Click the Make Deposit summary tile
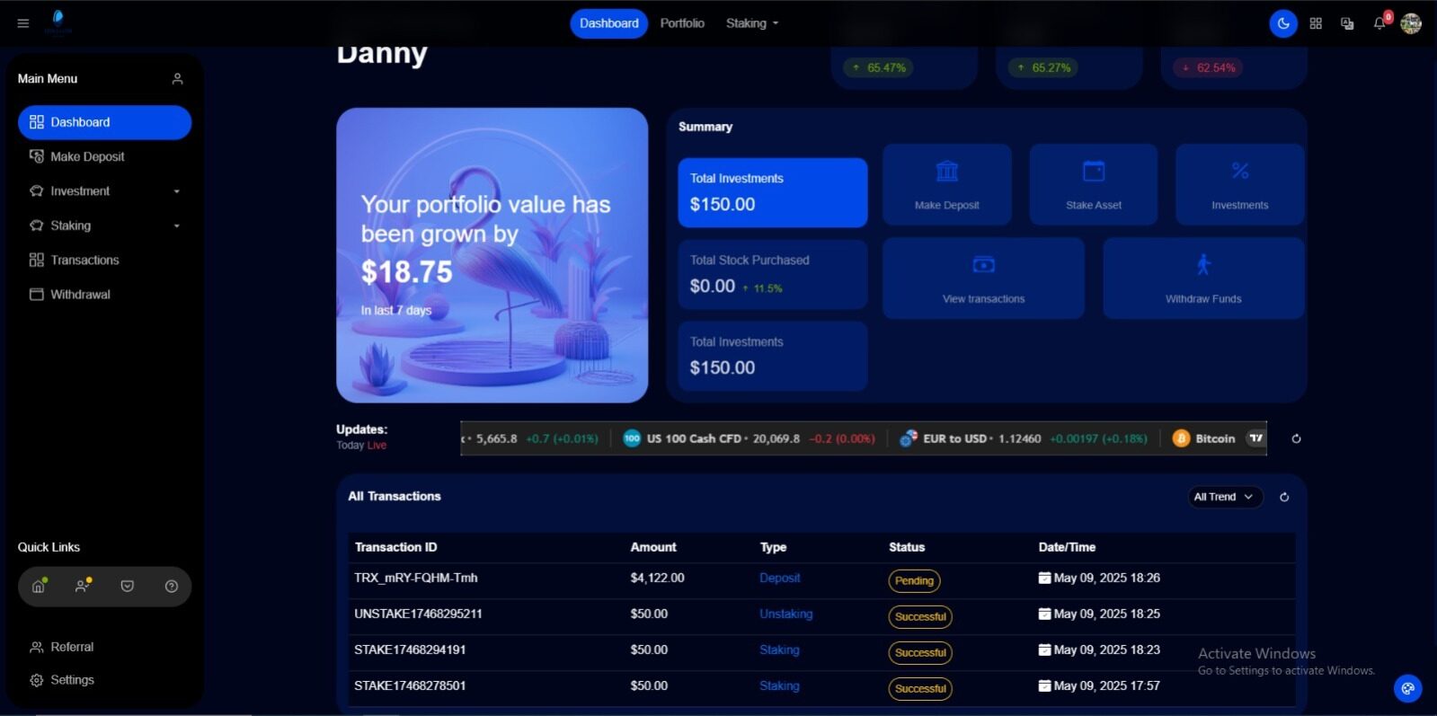Viewport: 1437px width, 716px height. click(946, 184)
